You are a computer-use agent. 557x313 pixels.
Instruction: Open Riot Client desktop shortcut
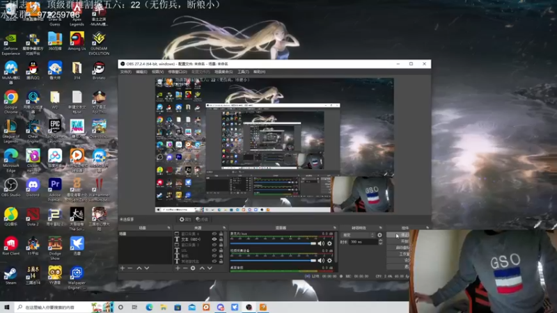point(10,246)
